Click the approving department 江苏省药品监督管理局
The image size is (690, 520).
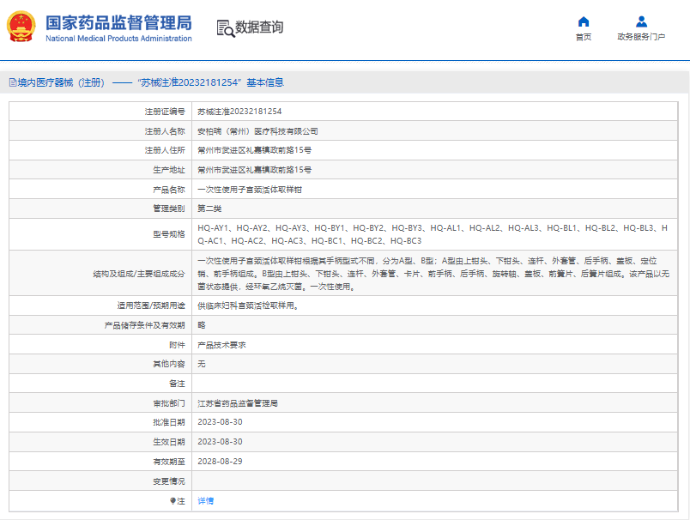[243, 402]
